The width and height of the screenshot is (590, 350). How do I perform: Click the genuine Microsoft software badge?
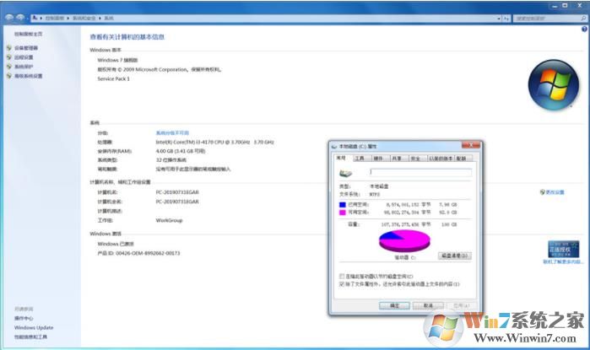(x=563, y=249)
